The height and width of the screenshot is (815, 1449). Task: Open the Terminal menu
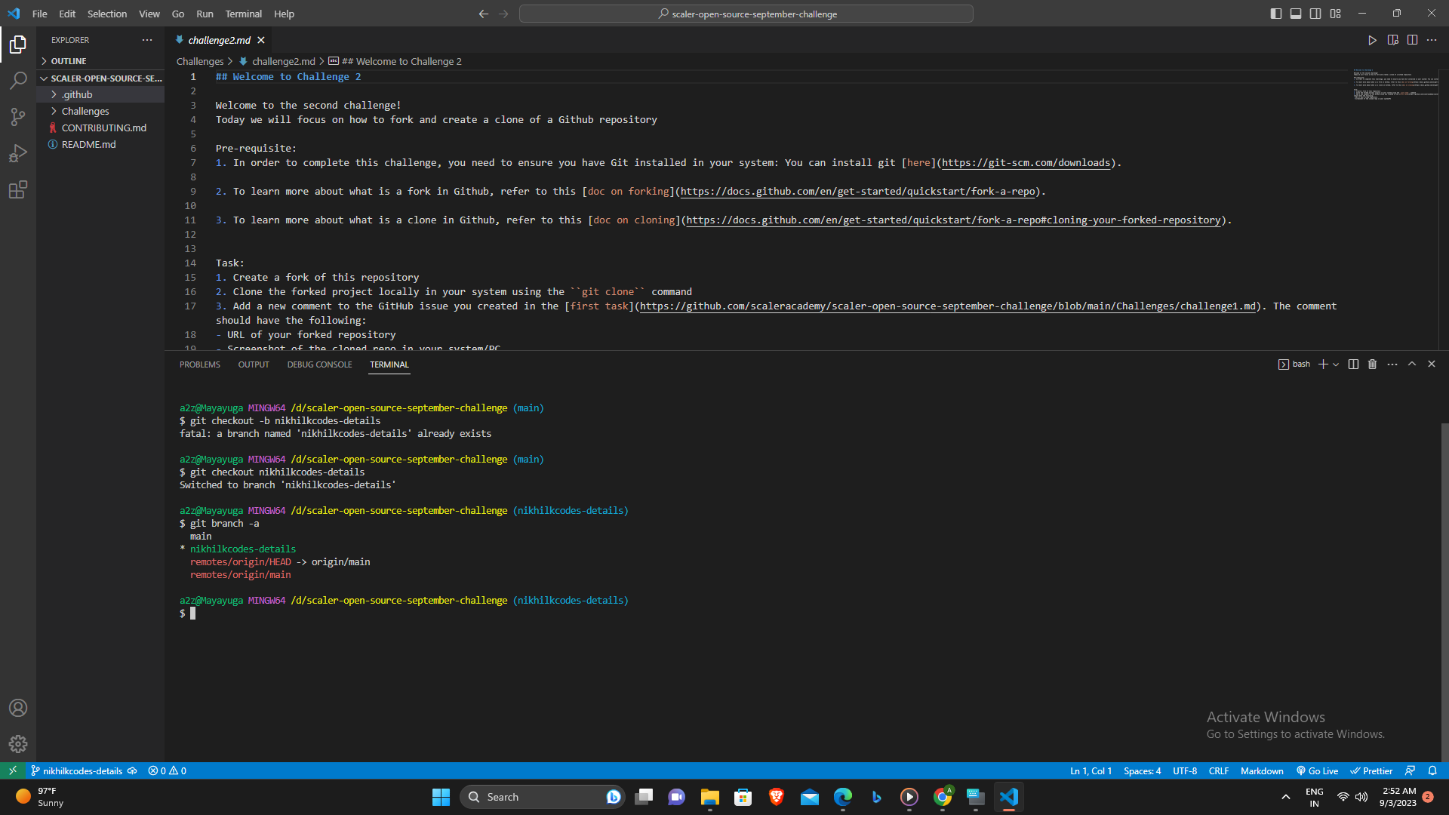point(243,14)
